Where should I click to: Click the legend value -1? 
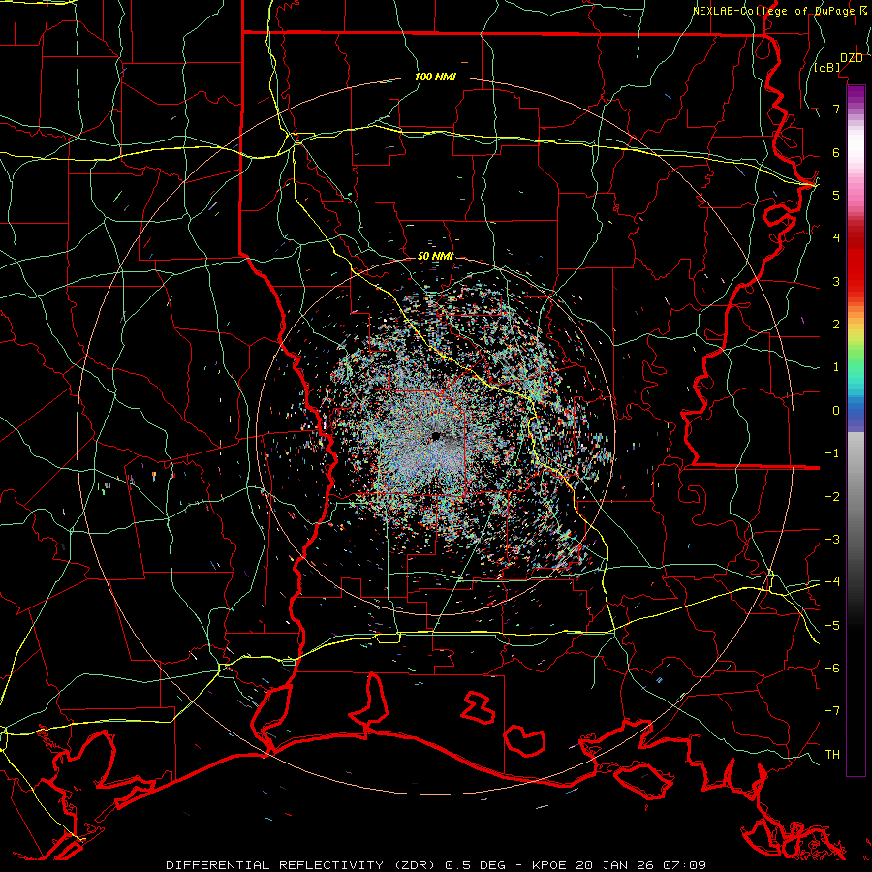pyautogui.click(x=832, y=453)
